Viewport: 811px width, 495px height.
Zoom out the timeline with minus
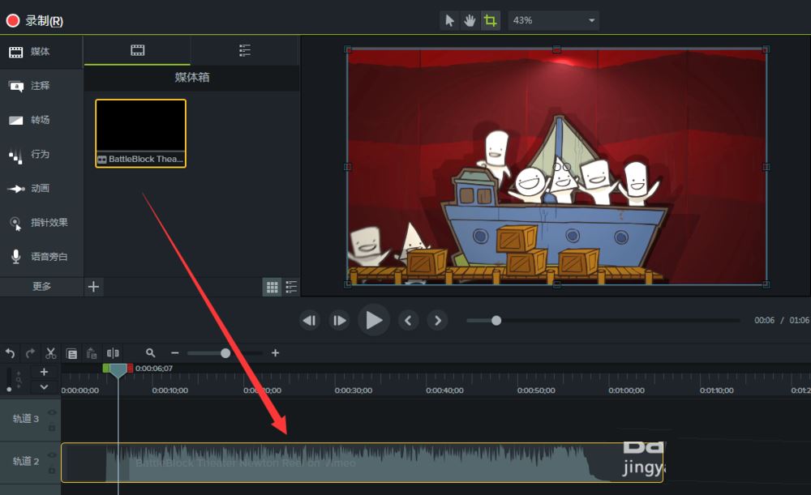(x=175, y=353)
